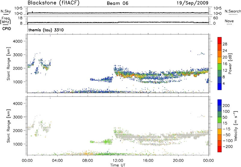Select the '4' Power colorbar tick
This screenshot has height=167, width=241.
pos(224,83)
